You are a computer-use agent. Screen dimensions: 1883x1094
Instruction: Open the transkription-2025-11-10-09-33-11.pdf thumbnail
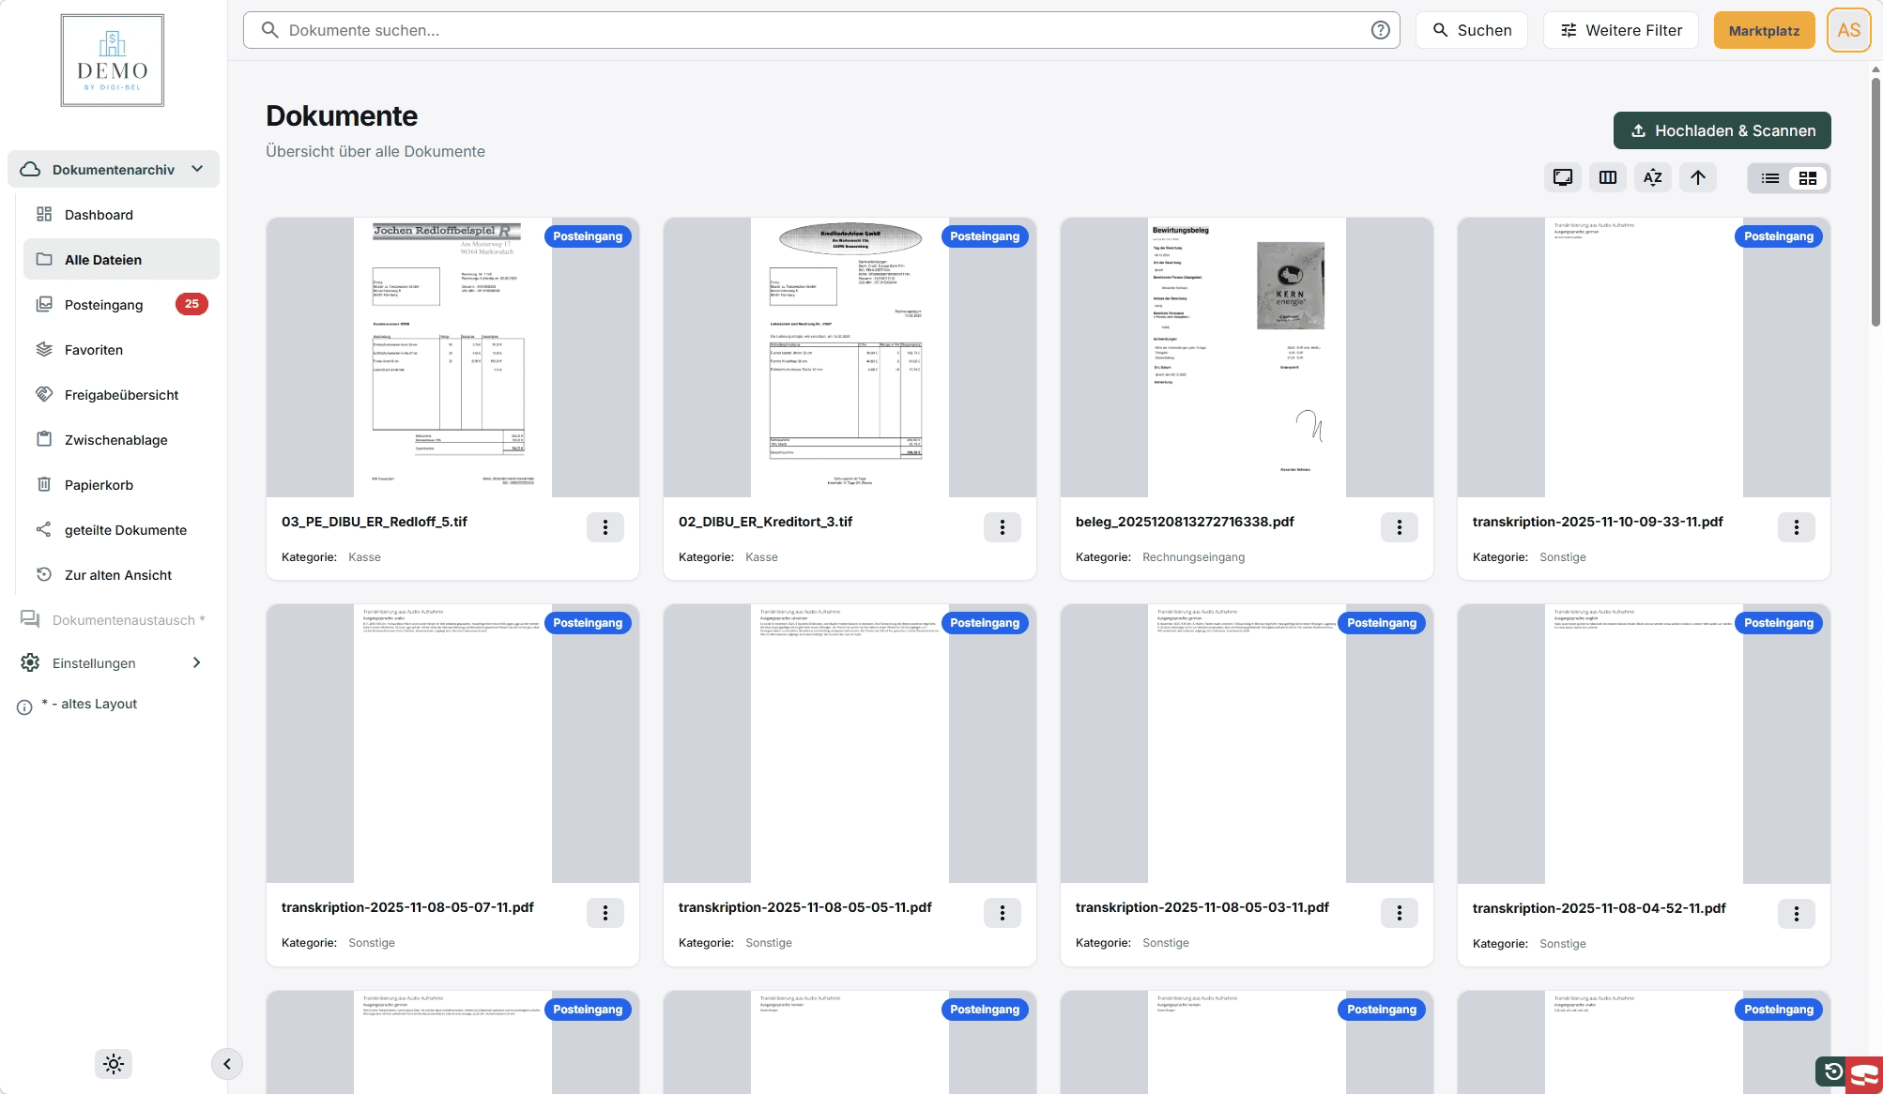[x=1644, y=357]
